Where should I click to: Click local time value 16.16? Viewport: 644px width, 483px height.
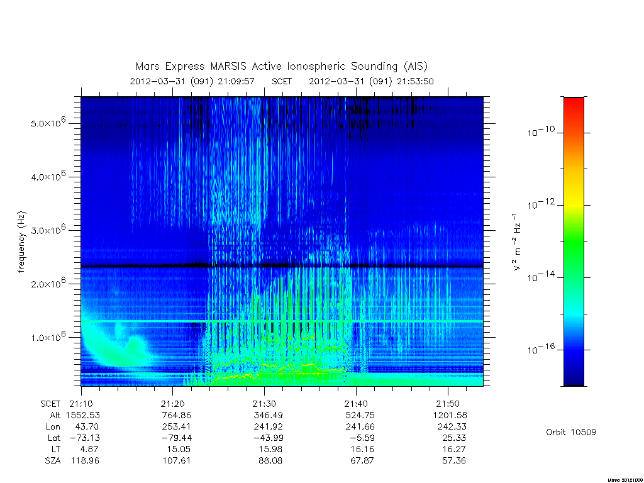(362, 449)
